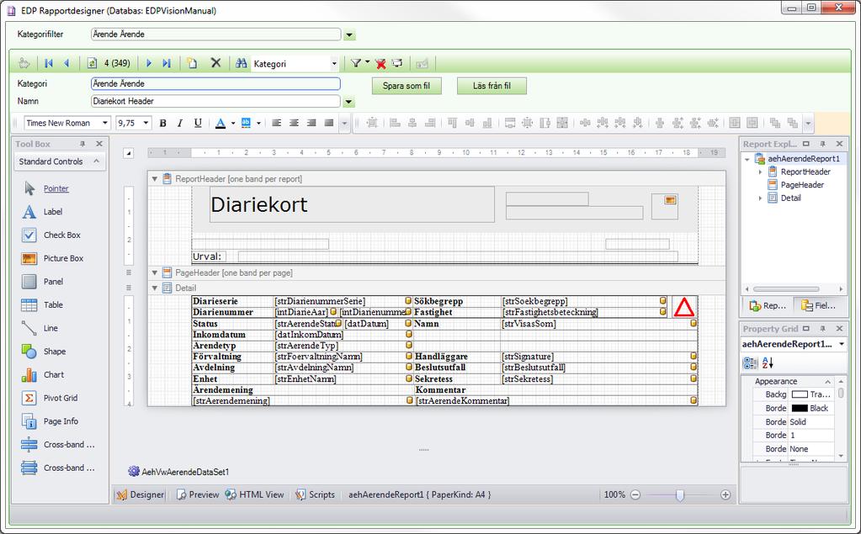Jump to the last record
The height and width of the screenshot is (534, 861).
(167, 64)
